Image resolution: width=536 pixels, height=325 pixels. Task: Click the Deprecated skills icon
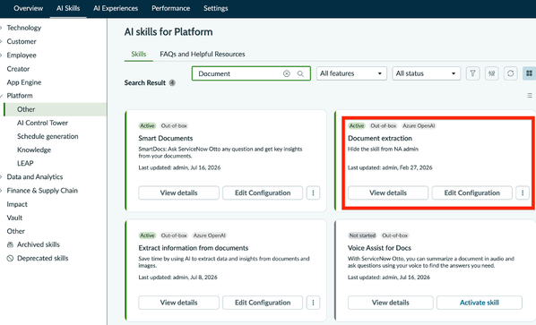tap(10, 258)
